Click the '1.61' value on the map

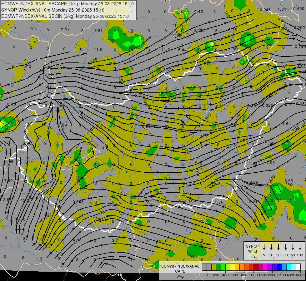[287, 124]
